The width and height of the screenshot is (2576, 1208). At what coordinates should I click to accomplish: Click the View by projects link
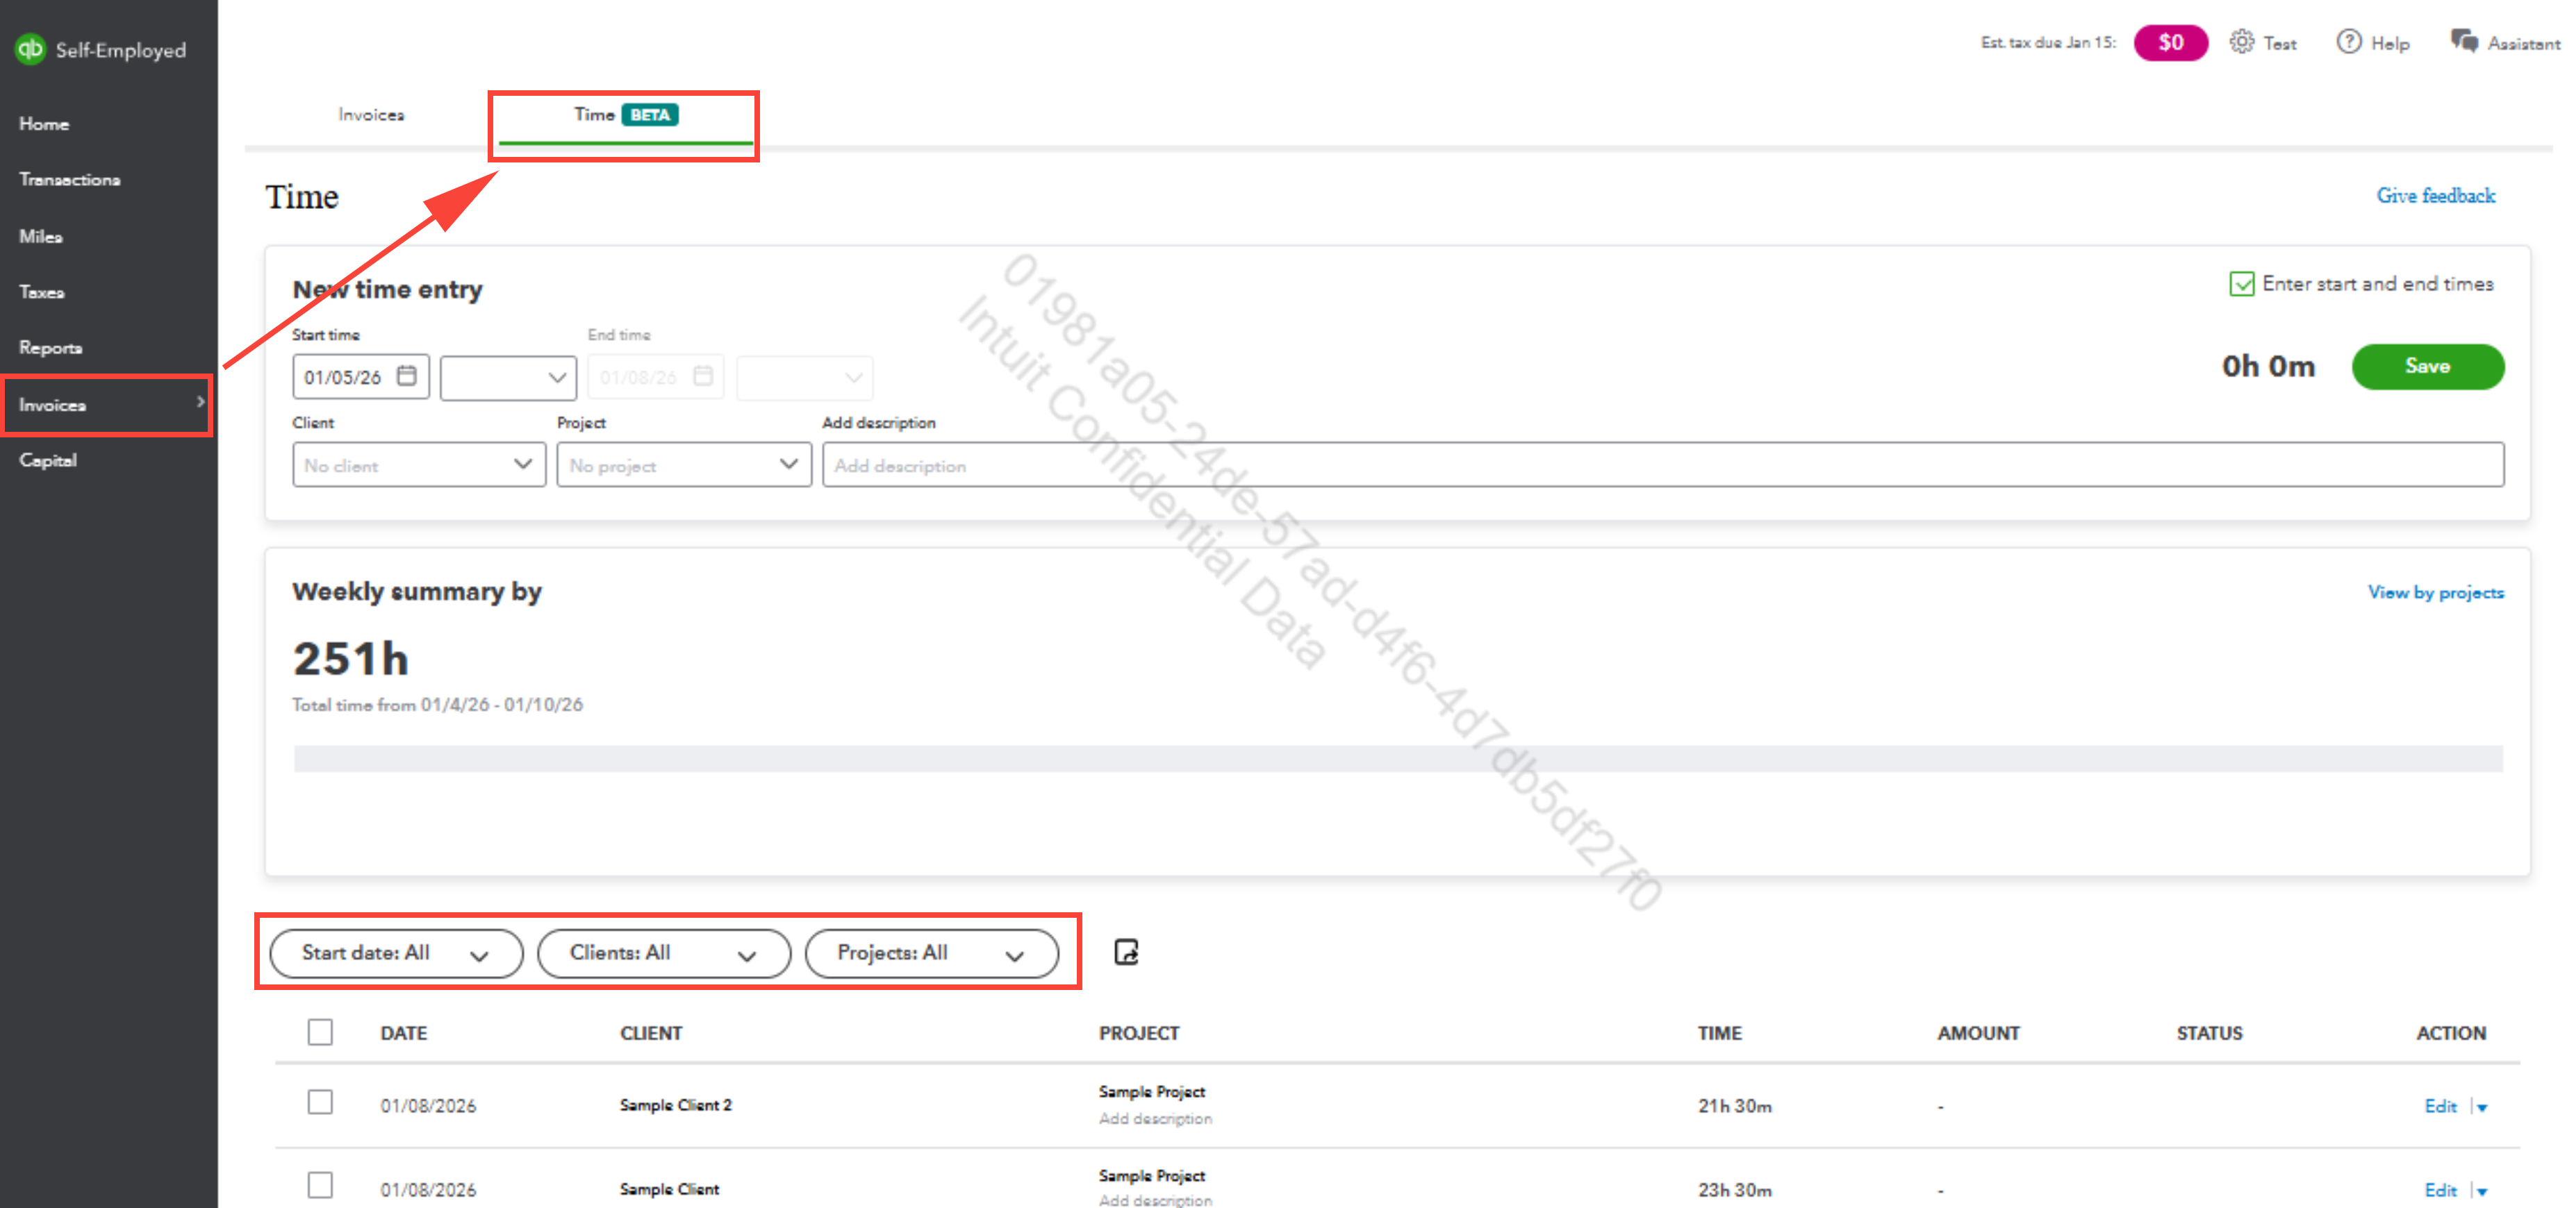point(2435,592)
